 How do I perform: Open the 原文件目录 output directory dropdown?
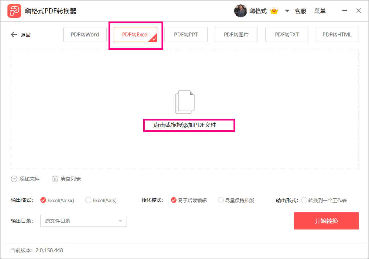tap(84, 221)
